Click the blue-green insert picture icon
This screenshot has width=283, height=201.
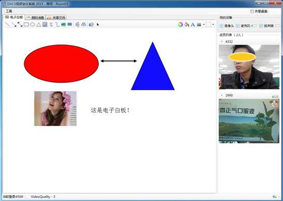[x=64, y=24]
